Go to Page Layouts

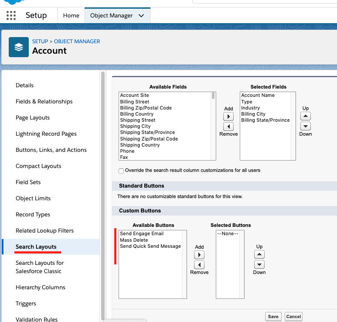[x=33, y=118]
